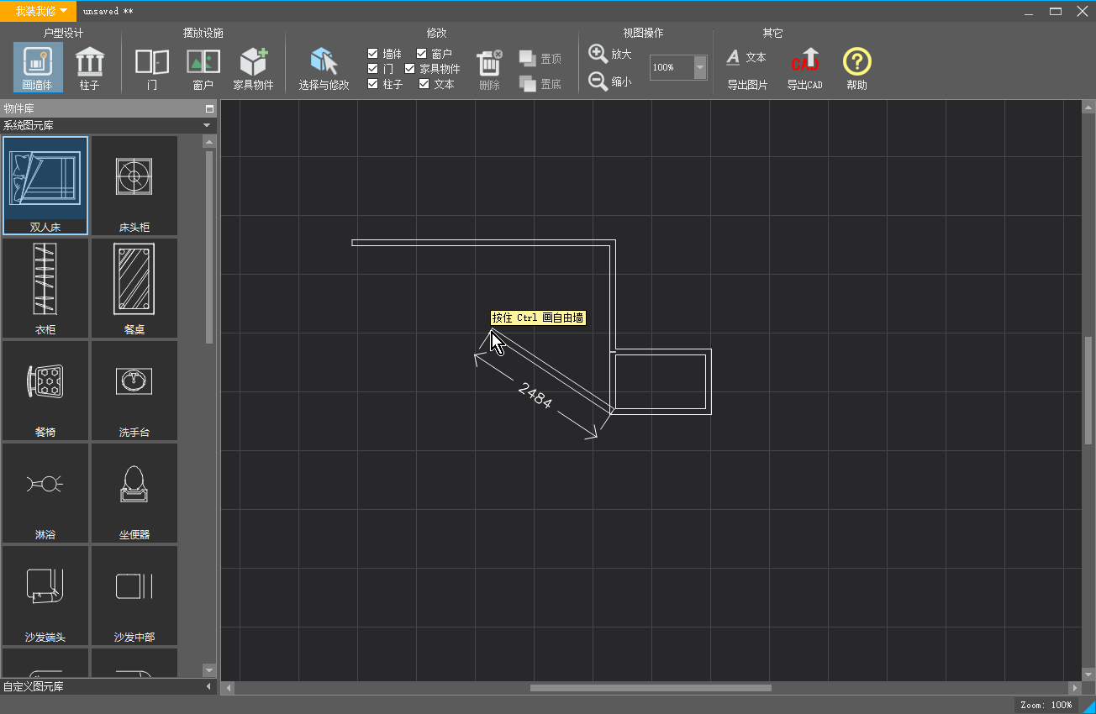Expand the 自定义图元库 custom library panel

208,687
